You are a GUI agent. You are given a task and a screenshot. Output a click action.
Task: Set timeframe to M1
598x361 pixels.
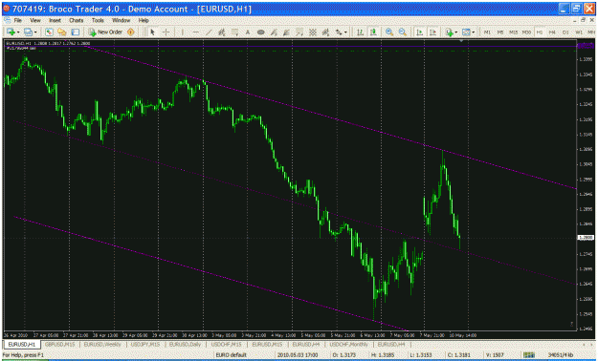tap(487, 32)
